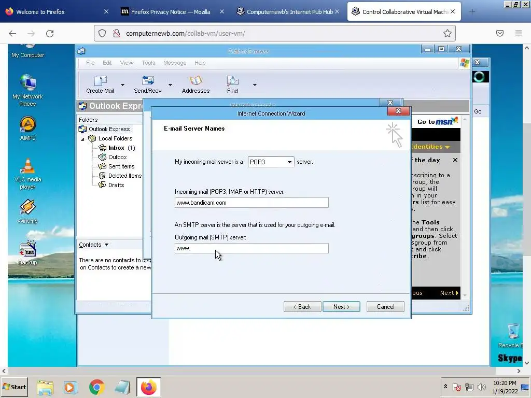
Task: Open the Backup desktop icon
Action: pyautogui.click(x=28, y=252)
